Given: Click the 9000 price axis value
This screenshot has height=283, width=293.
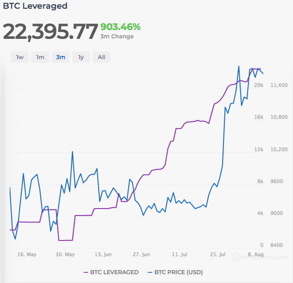Looking at the screenshot, I should coord(277,213).
